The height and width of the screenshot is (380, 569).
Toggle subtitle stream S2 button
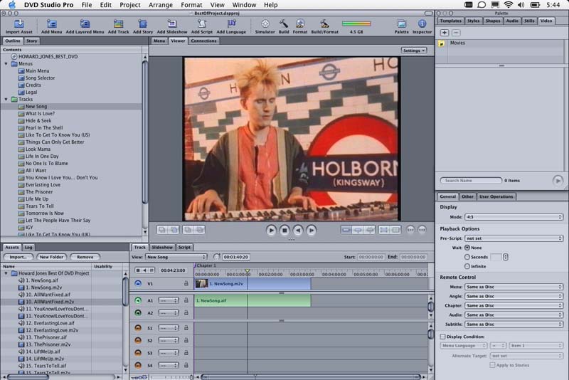tap(138, 340)
